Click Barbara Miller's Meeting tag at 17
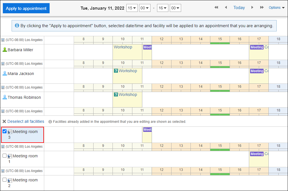The height and width of the screenshot is (191, 288). coord(257,47)
